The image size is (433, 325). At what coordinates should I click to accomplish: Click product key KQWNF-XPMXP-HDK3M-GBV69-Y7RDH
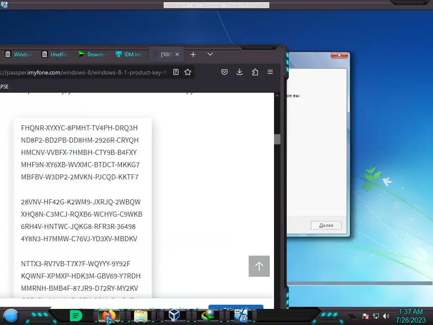[x=81, y=276]
